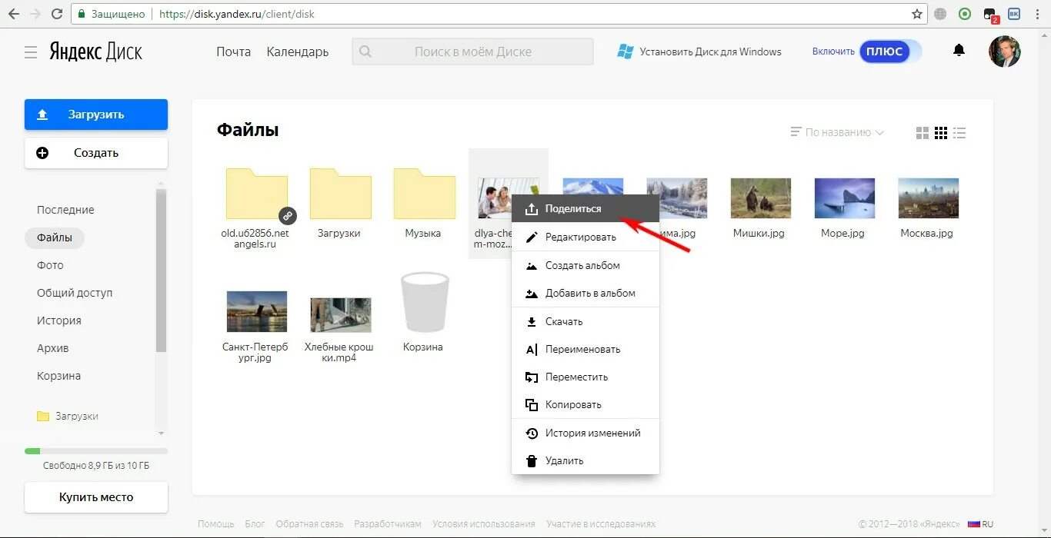Screen dimensions: 1051x538
Task: Select Скачать from the context menu
Action: pos(565,321)
